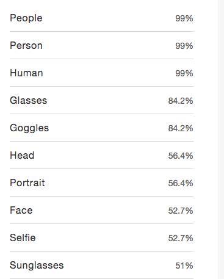224x279 pixels.
Task: Select the Glasses label
Action: point(29,100)
